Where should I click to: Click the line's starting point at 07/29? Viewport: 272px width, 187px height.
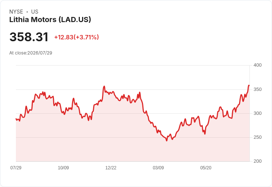point(16,119)
